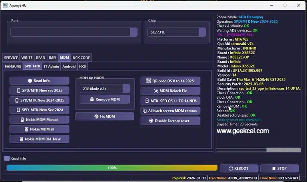Click the phone icon on SPD/MTK New sec 2025
Image resolution: width=307 pixels, height=182 pixels.
coord(18,91)
